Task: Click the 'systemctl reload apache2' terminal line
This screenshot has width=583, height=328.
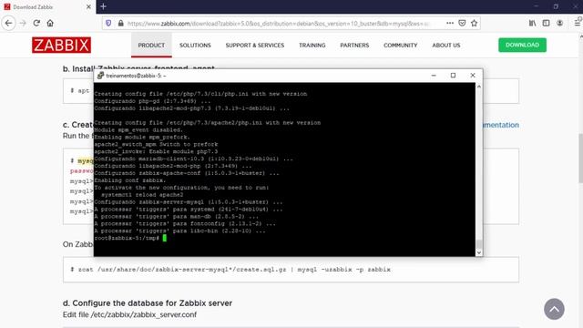Action: [x=142, y=195]
